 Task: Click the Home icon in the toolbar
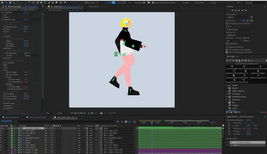click(2, 3)
